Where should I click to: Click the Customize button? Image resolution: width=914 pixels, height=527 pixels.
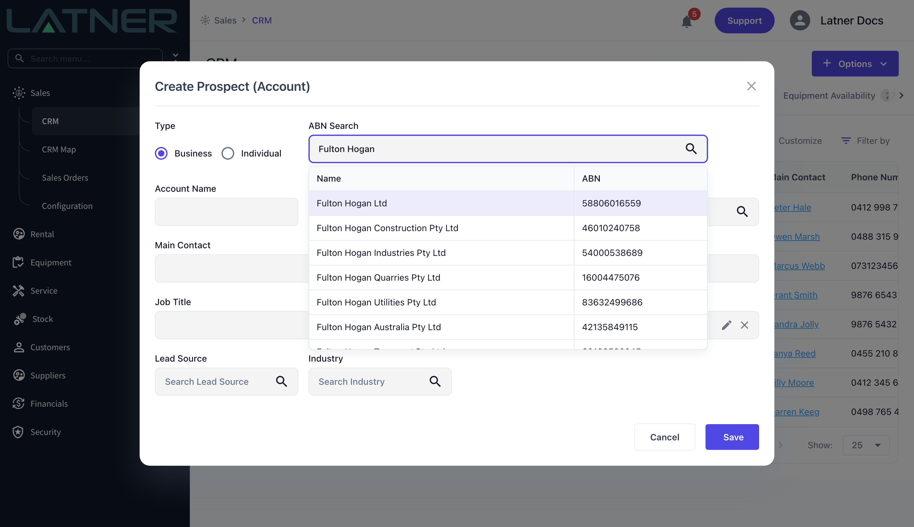tap(800, 140)
